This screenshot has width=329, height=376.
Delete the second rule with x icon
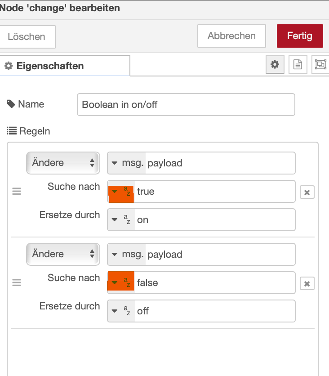[307, 284]
